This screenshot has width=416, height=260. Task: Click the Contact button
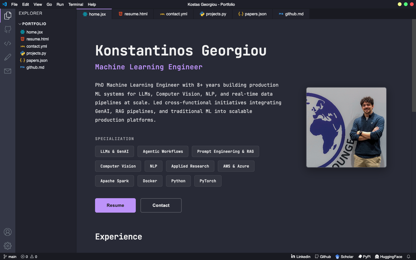[161, 205]
